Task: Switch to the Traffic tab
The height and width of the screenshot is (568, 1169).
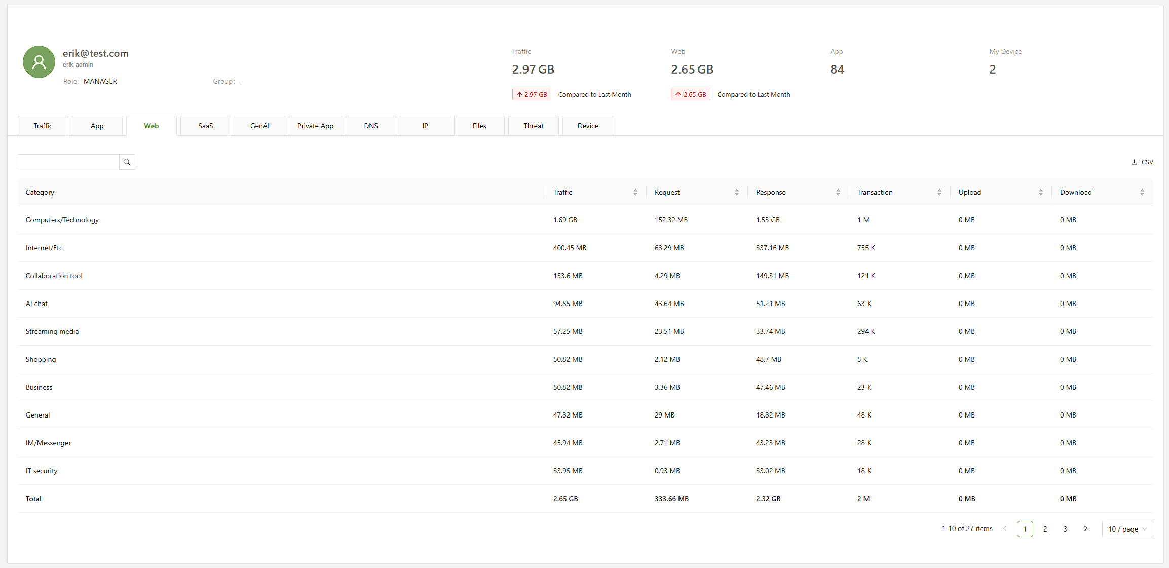Action: 43,126
